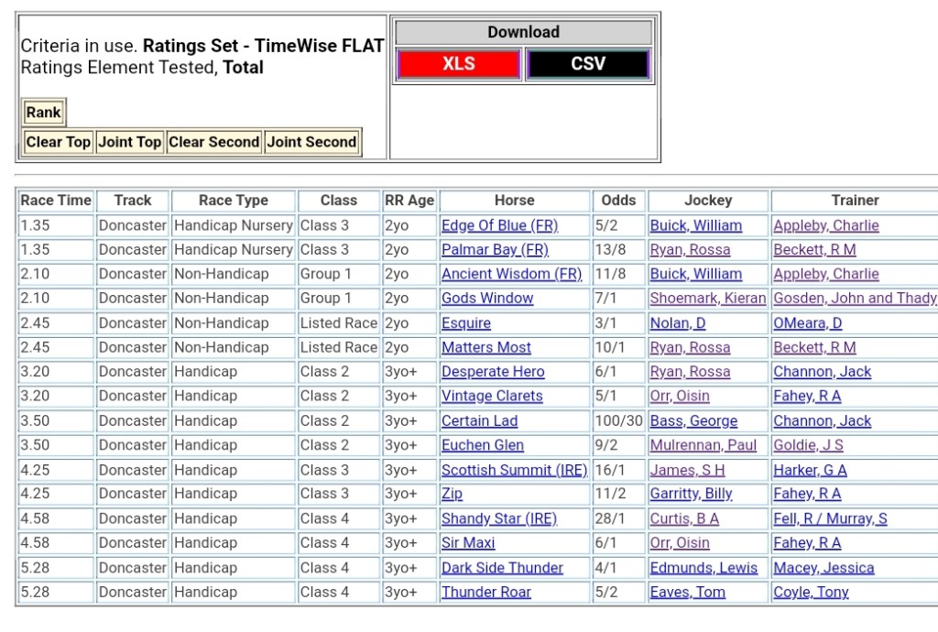Viewport: 938px width, 632px height.
Task: Select the Clear Top filter
Action: coord(59,142)
